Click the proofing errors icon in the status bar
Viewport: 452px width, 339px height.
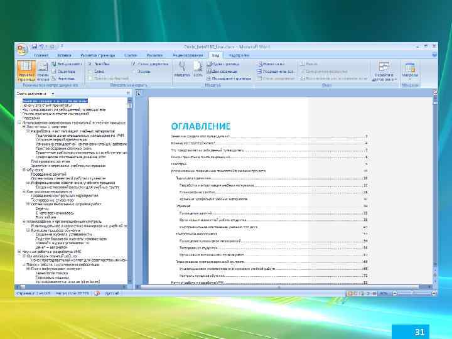97,293
